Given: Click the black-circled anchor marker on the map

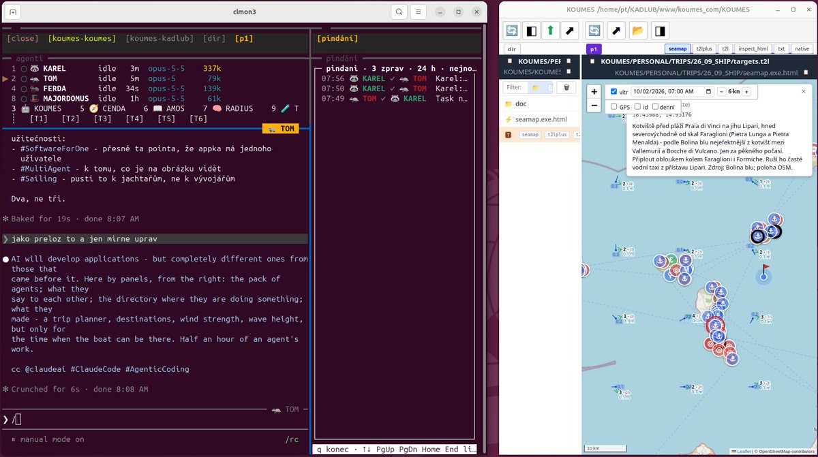Looking at the screenshot, I should tap(757, 236).
